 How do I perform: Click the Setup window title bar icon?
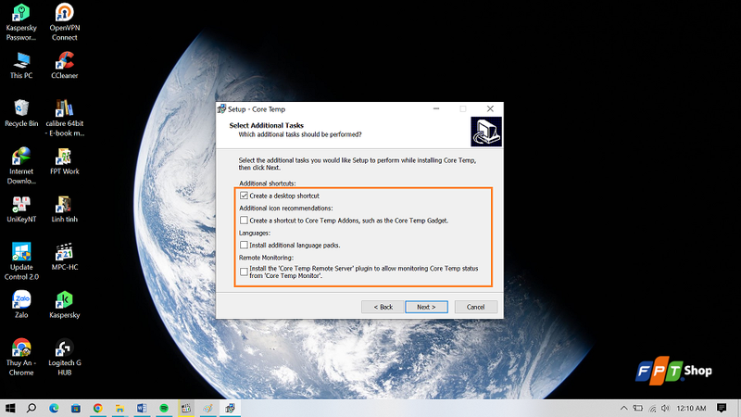click(221, 109)
